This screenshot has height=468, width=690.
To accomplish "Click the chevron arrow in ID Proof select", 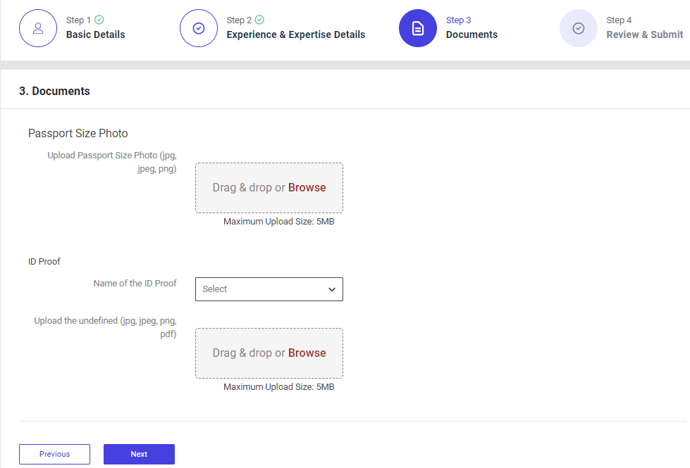I will (x=332, y=289).
